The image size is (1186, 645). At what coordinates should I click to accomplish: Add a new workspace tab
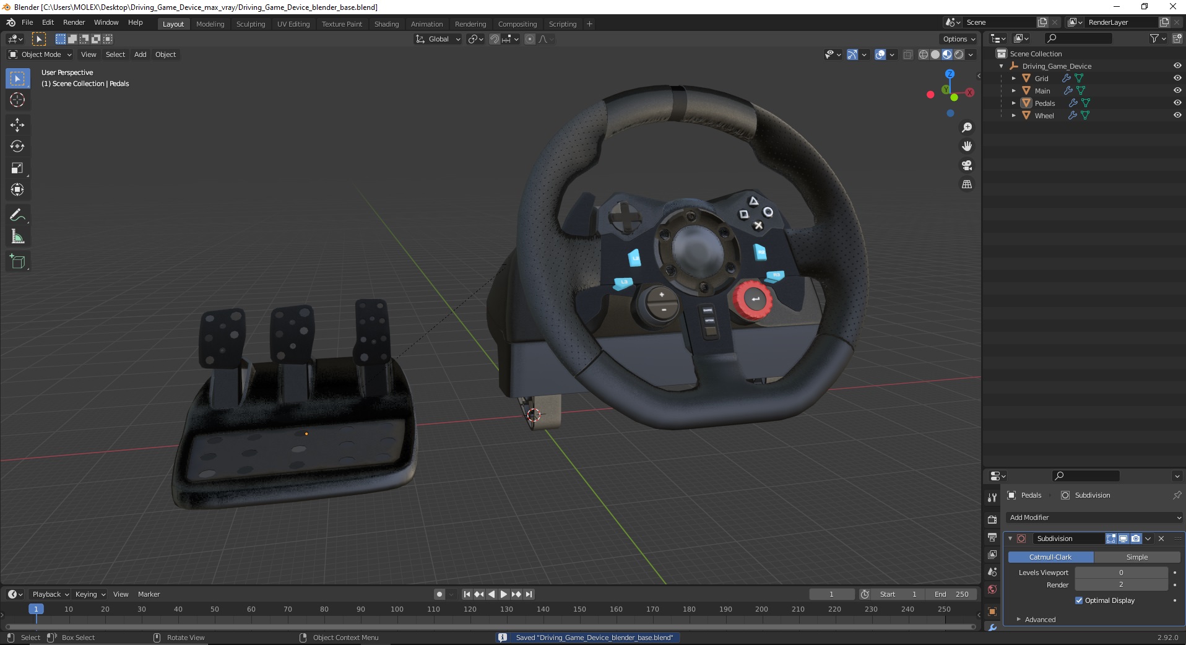click(x=589, y=24)
